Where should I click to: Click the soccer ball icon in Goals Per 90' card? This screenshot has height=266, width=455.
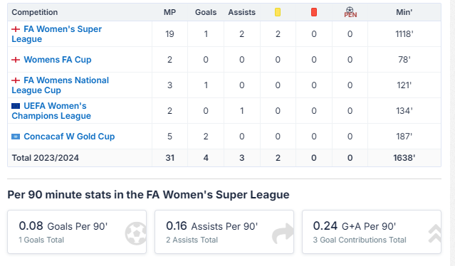click(136, 233)
